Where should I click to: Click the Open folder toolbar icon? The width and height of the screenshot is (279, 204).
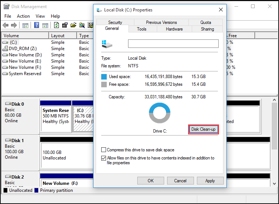[x=73, y=25]
